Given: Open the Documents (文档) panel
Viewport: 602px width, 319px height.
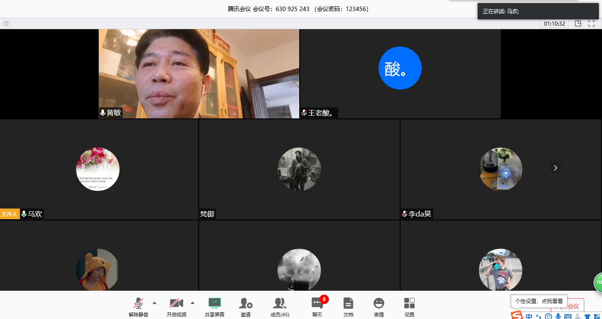Looking at the screenshot, I should [348, 304].
